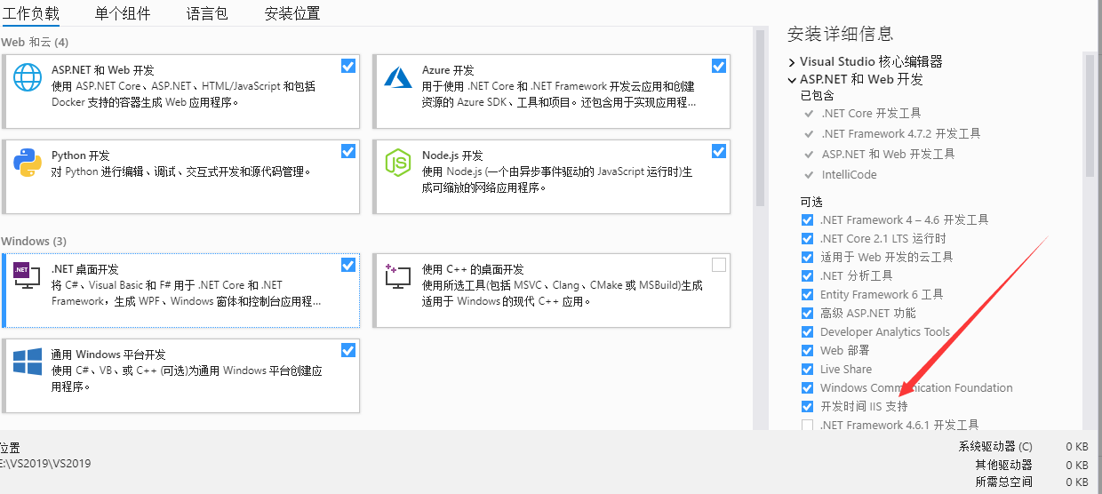
Task: Click the Universal Windows Platform logo icon
Action: 28,362
